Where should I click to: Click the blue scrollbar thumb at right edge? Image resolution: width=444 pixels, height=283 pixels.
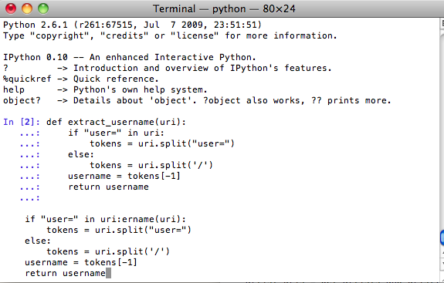(x=442, y=238)
